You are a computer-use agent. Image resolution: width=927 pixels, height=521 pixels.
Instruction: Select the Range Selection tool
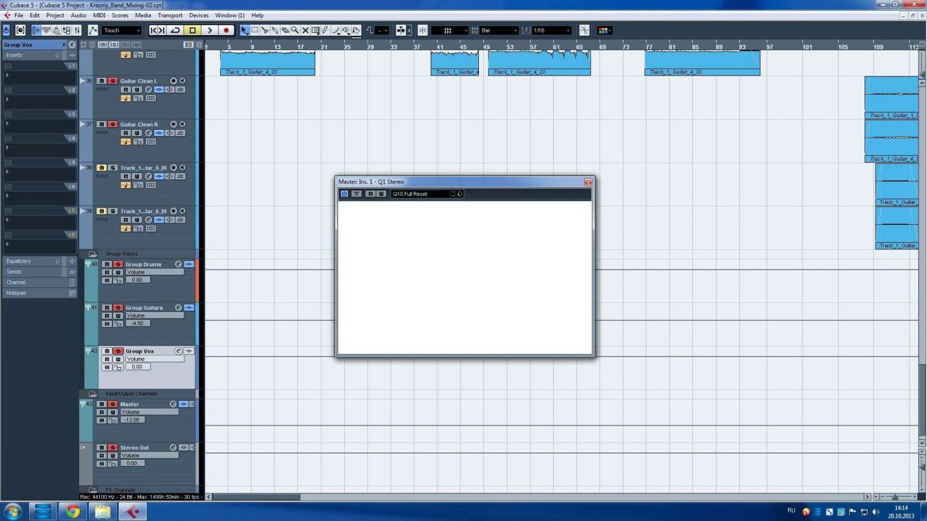pos(255,30)
